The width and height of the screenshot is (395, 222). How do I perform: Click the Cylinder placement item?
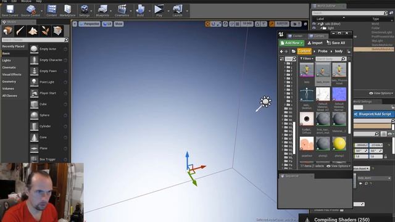point(49,126)
